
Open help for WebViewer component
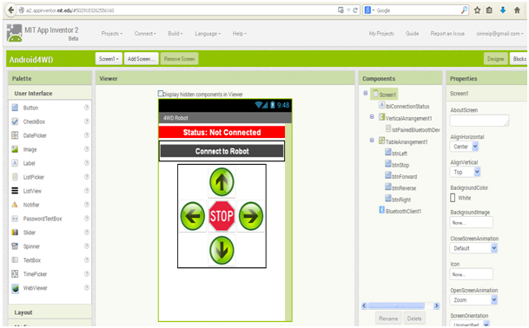(87, 287)
